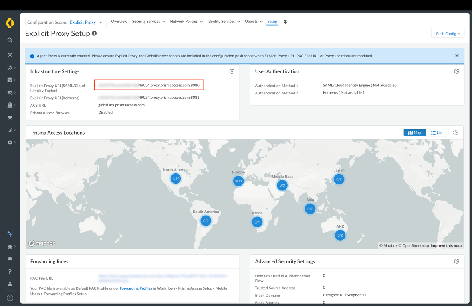Click Block Domains Category: 0 value
The image size is (472, 306).
coord(333,295)
